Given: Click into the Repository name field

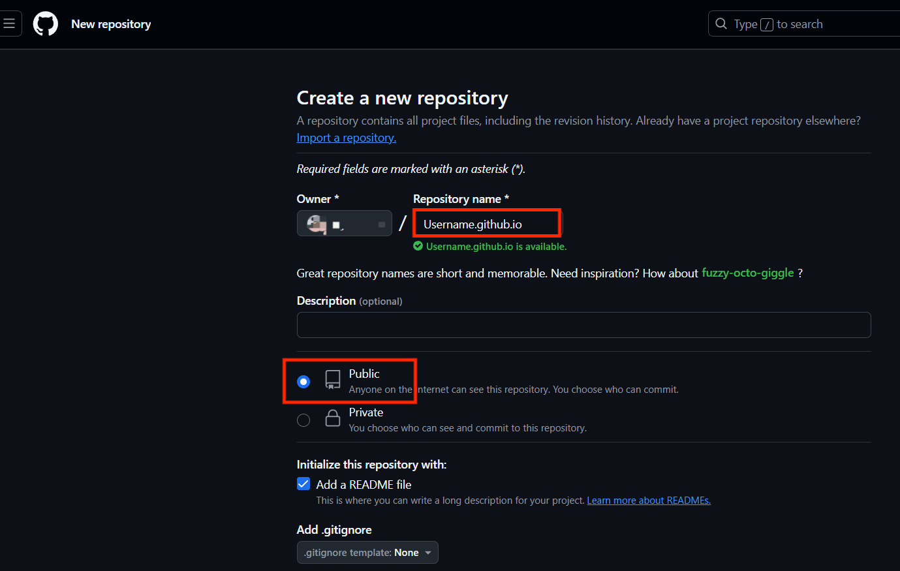Looking at the screenshot, I should [x=487, y=224].
